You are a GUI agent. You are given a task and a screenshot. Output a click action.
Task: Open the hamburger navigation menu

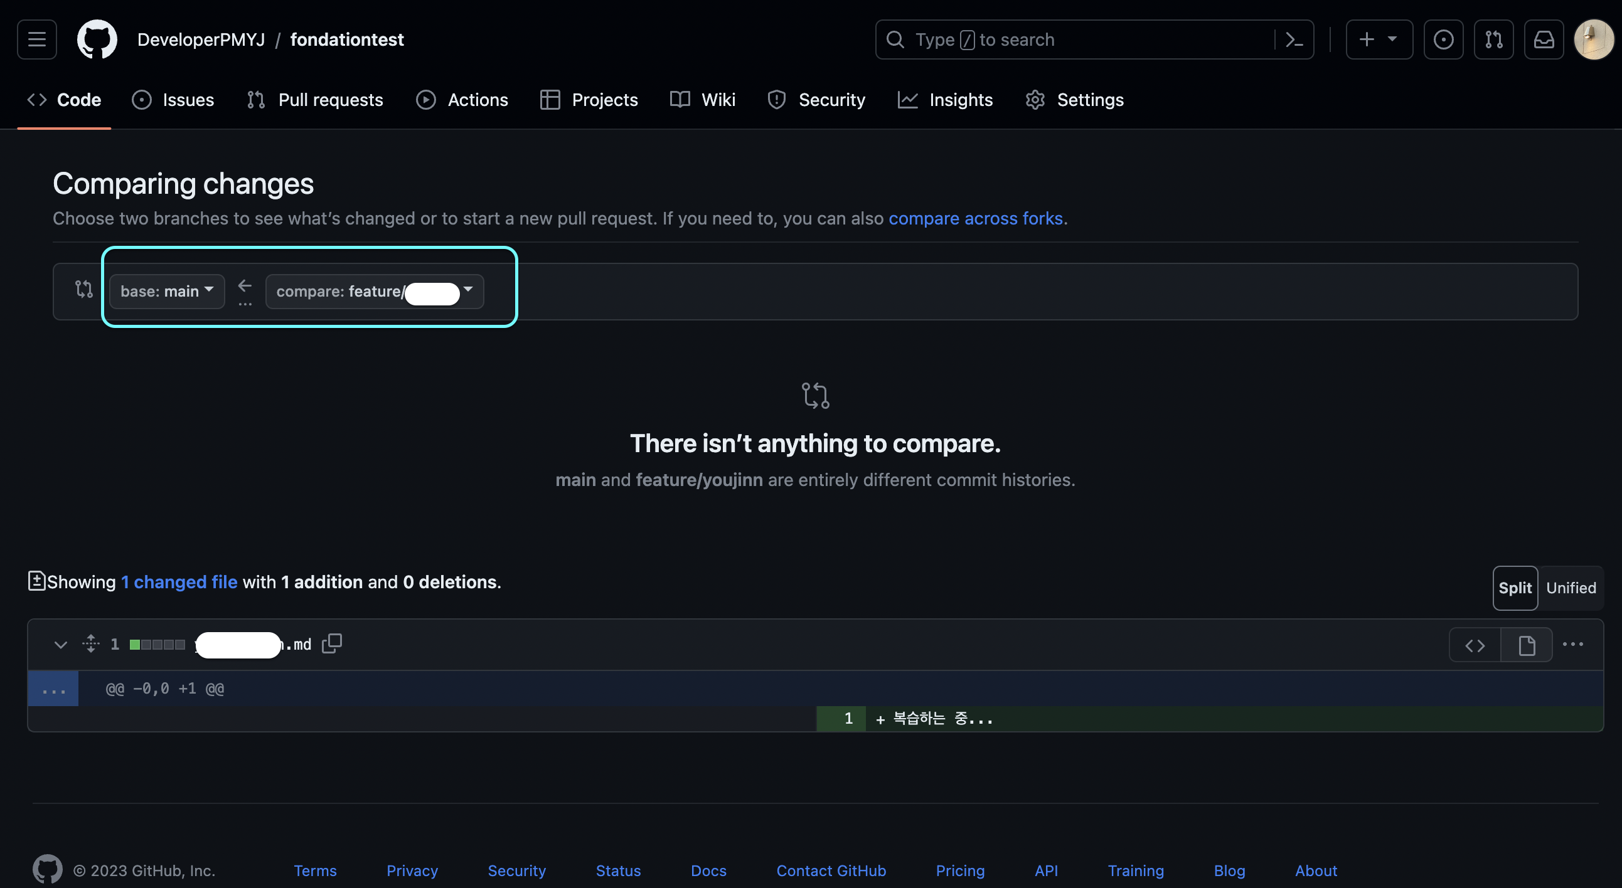(36, 40)
